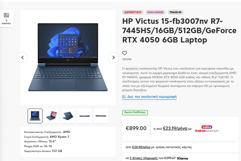Click the Klarna logo
241x161 pixels.
click(x=183, y=158)
